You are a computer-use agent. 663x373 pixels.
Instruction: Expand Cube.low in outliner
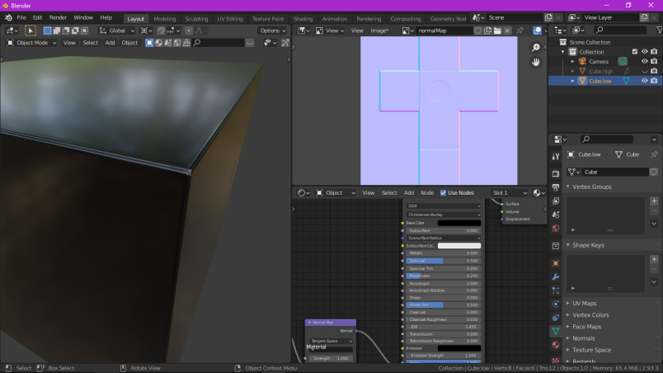point(572,81)
